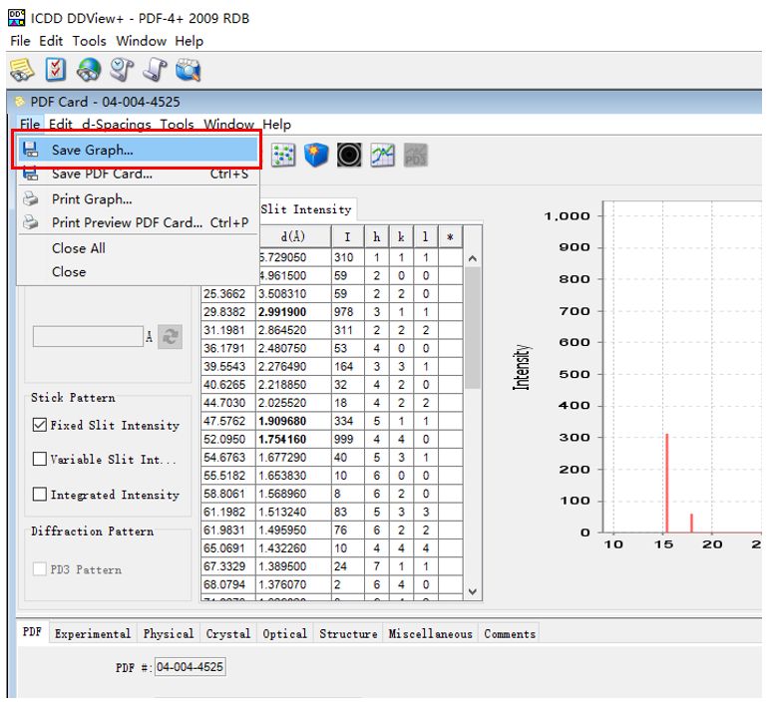The width and height of the screenshot is (776, 710).
Task: Click the scroll up arrow of peak table
Action: click(473, 258)
